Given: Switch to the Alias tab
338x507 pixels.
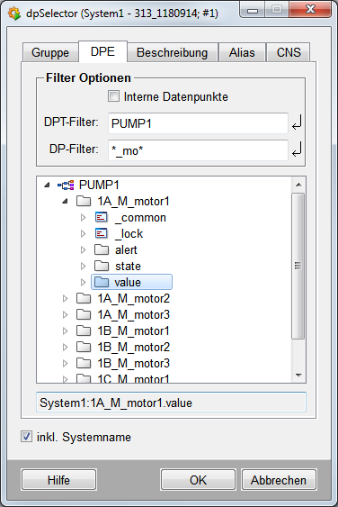Looking at the screenshot, I should (x=242, y=52).
